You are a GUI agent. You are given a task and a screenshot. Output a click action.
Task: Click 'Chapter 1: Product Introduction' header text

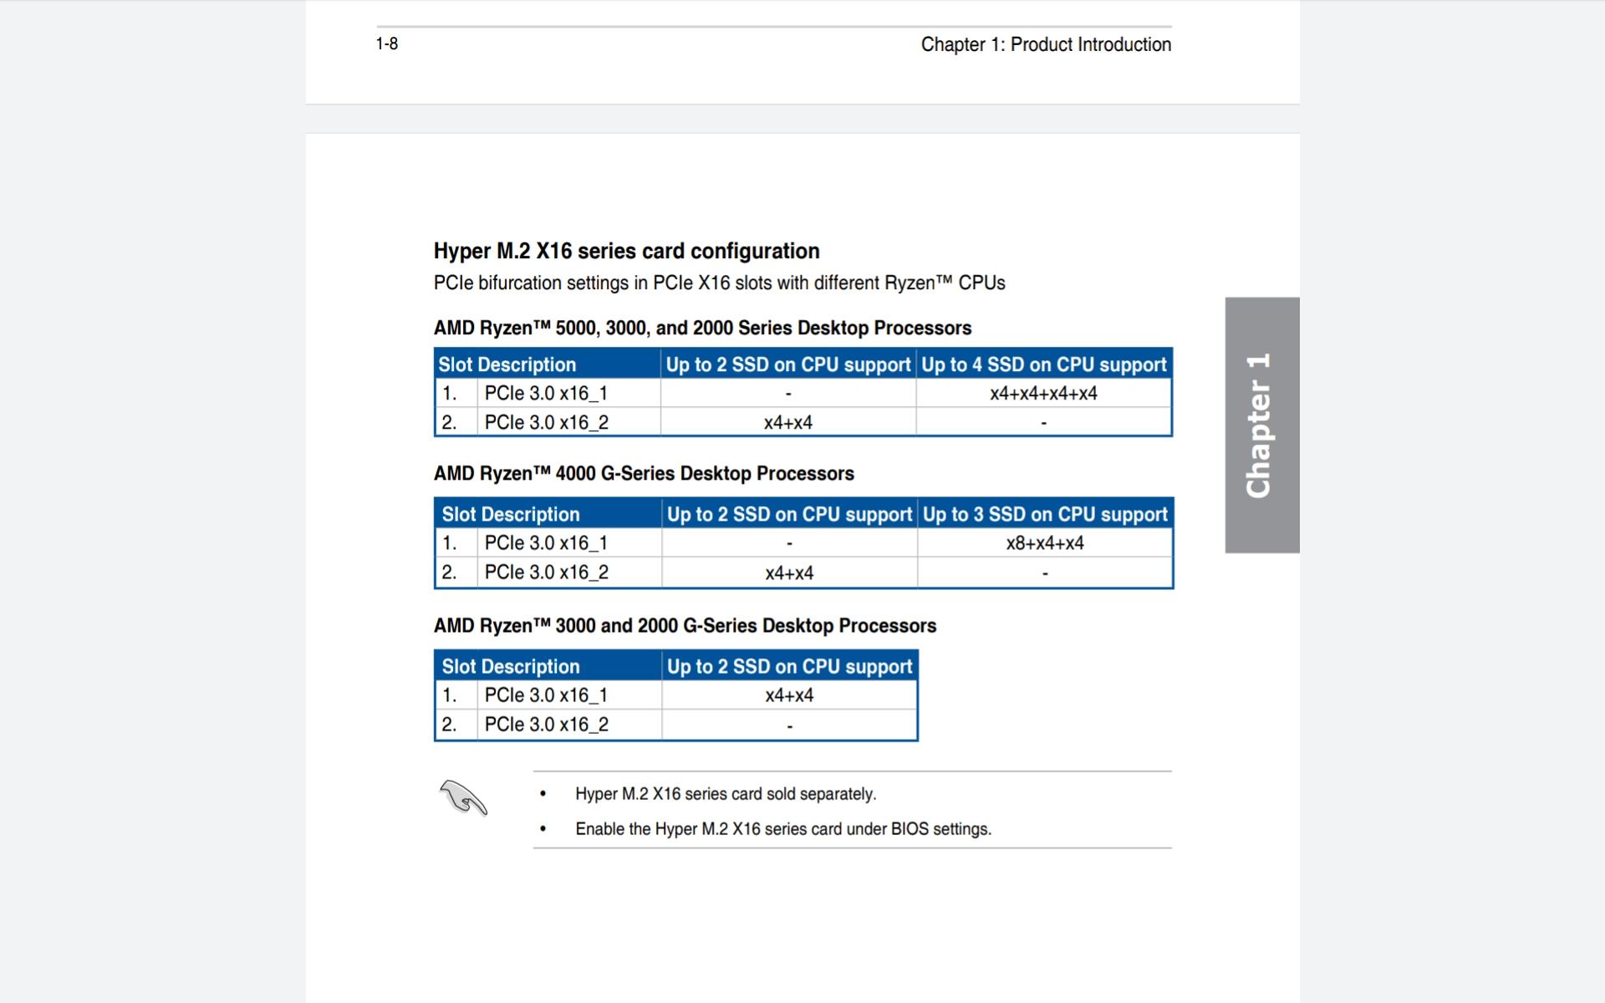tap(1046, 44)
